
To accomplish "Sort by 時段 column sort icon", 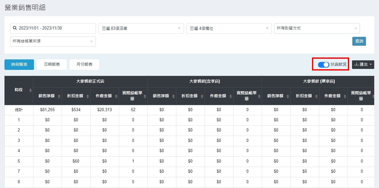I will click(x=30, y=90).
